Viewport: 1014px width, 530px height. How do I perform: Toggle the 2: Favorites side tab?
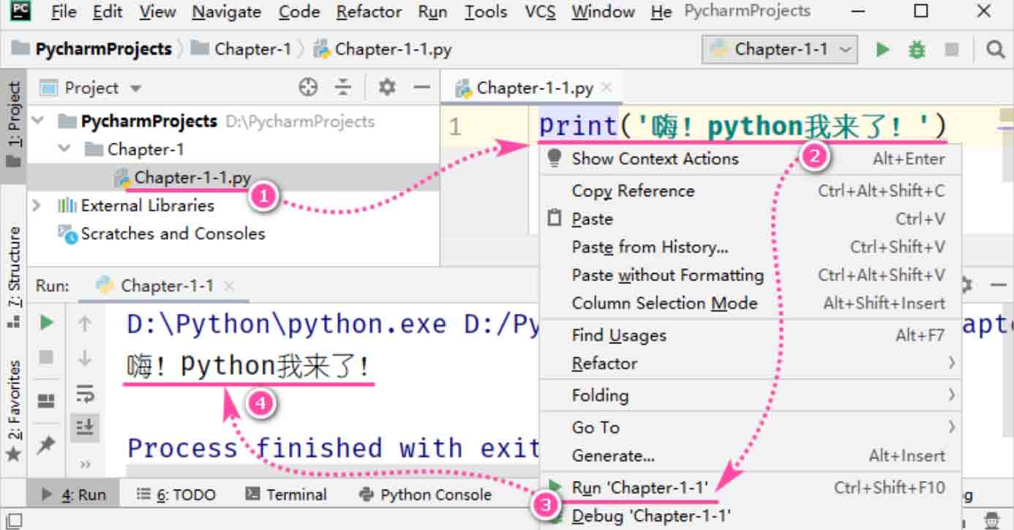tap(13, 411)
